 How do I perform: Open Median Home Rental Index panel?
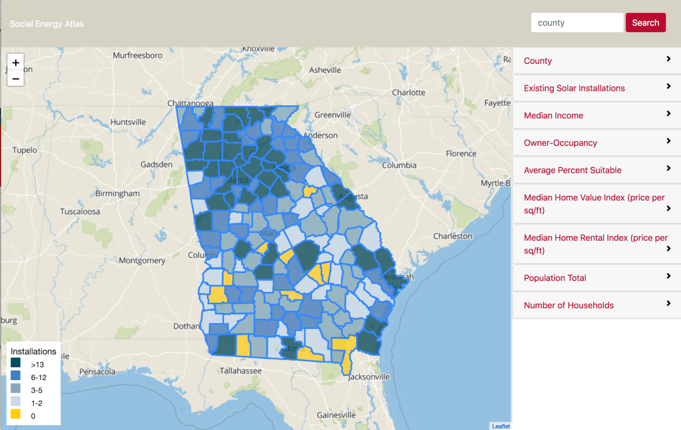[596, 243]
